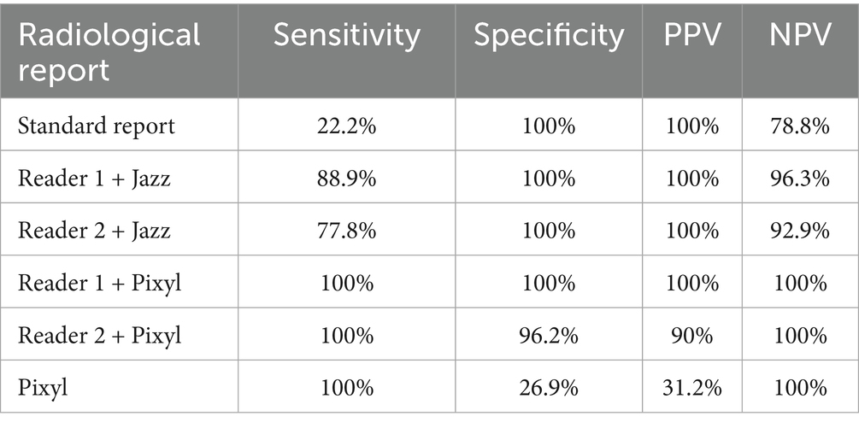Select the Standard report row label
The image size is (859, 428).
(x=97, y=126)
